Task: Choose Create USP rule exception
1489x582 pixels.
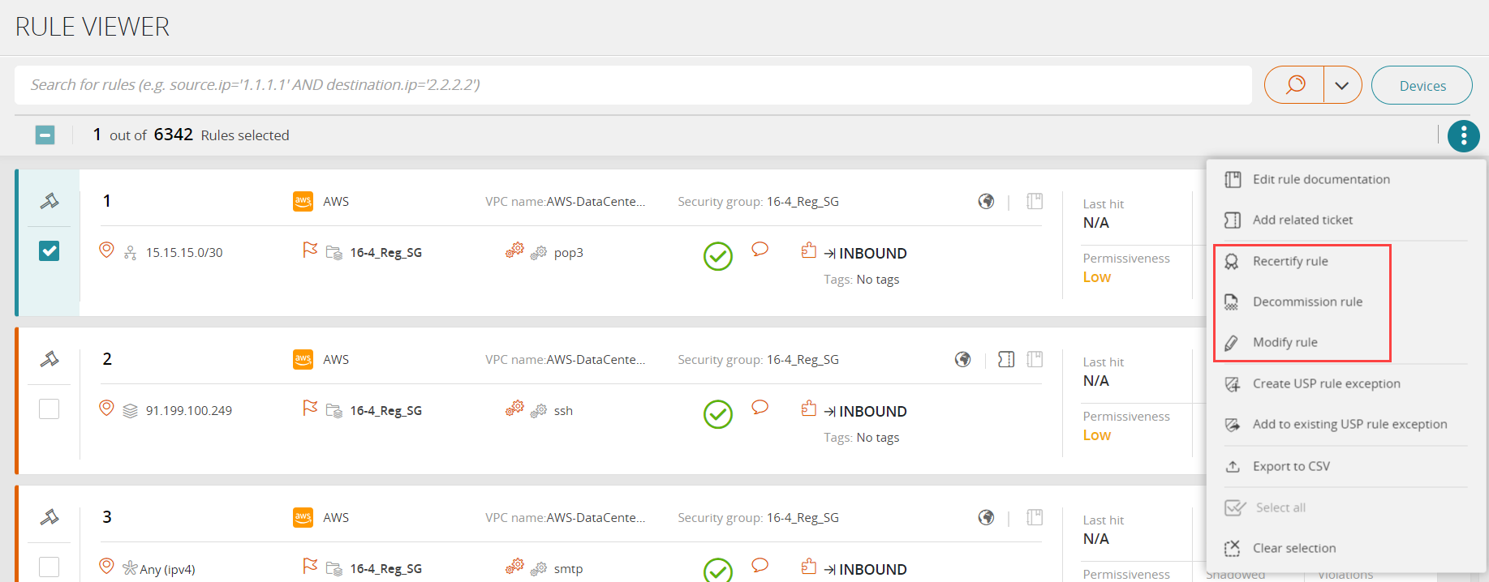Action: (1326, 383)
